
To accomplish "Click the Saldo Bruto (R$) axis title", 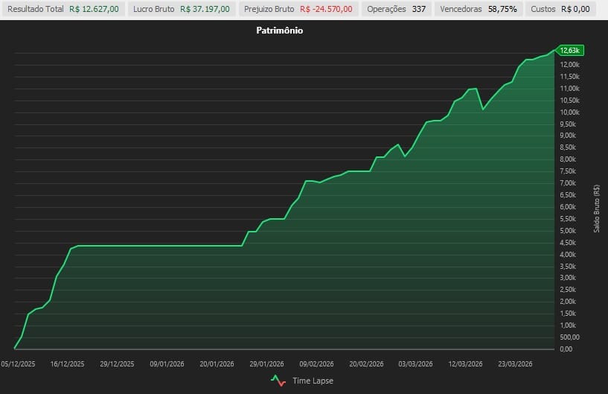I will pos(597,209).
